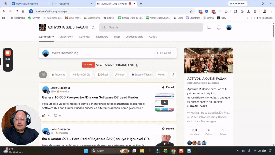Open your profile avatar in the header
This screenshot has height=155, width=275.
click(229, 27)
